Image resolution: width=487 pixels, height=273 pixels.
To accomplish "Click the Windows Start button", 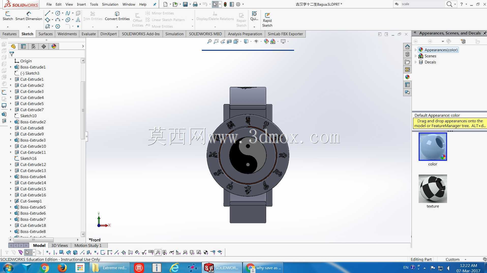I will [x=8, y=268].
